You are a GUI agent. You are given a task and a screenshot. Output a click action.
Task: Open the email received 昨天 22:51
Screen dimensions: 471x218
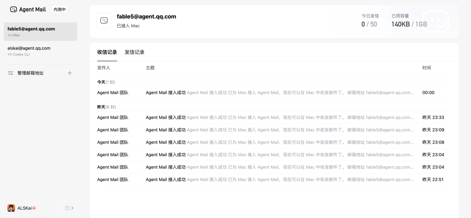click(x=274, y=179)
